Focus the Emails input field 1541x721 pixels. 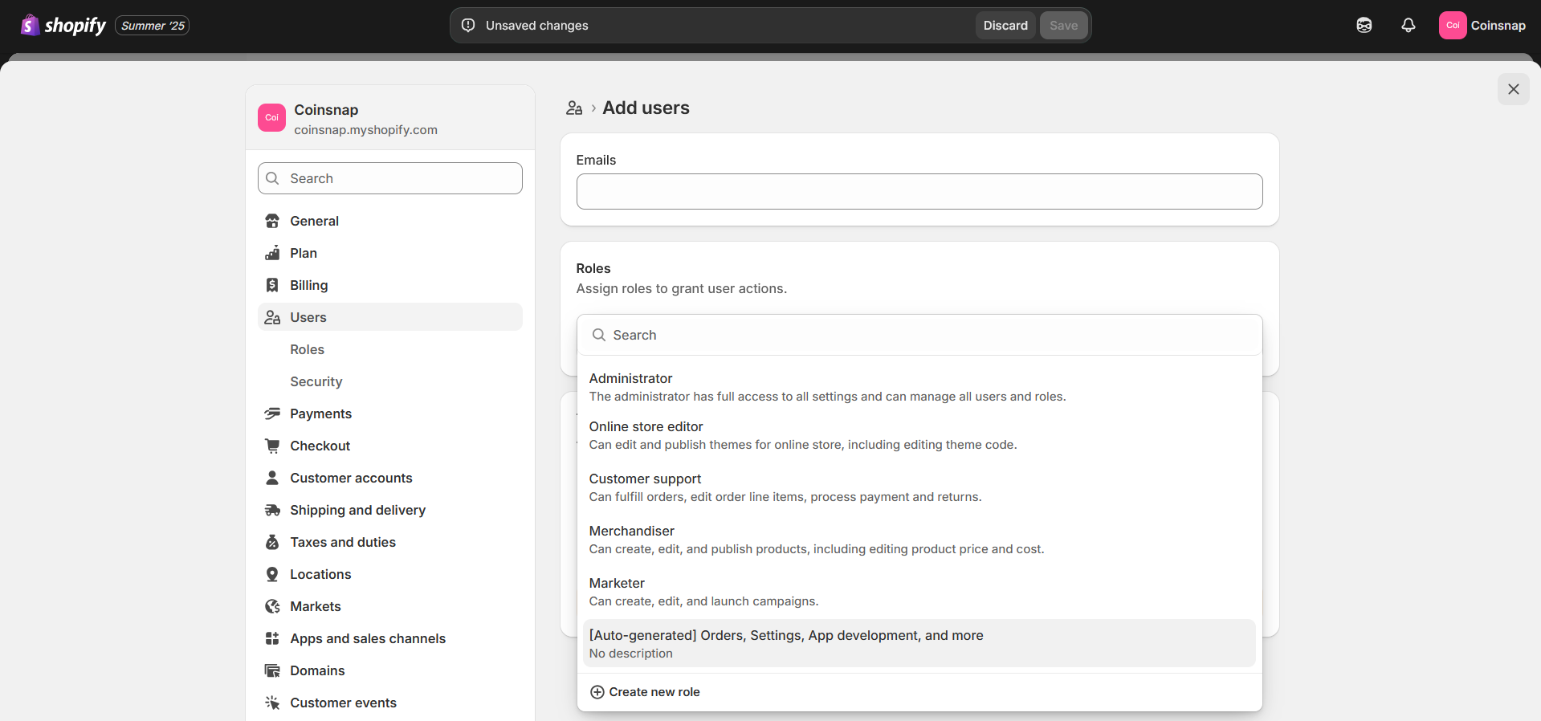(919, 192)
